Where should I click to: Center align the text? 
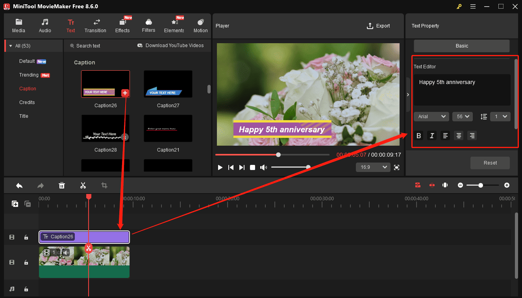(x=459, y=136)
